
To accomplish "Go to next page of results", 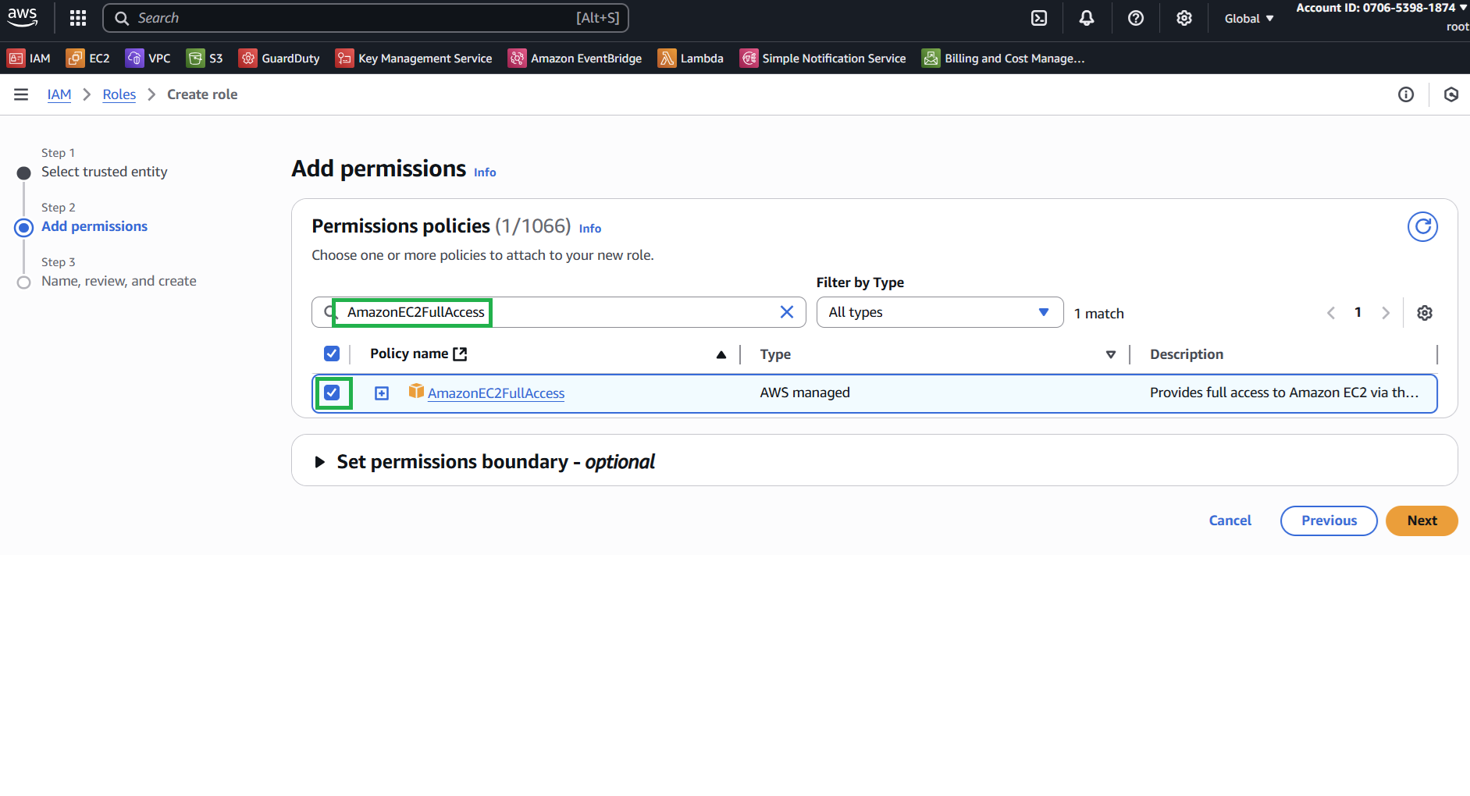I will pyautogui.click(x=1386, y=313).
